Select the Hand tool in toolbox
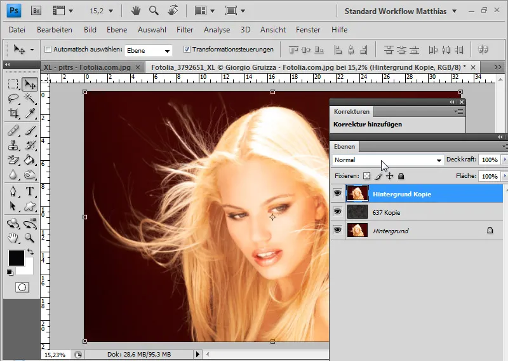 [x=13, y=238]
